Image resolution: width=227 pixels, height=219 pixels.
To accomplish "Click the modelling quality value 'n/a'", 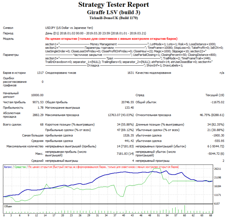I will 222,73.
